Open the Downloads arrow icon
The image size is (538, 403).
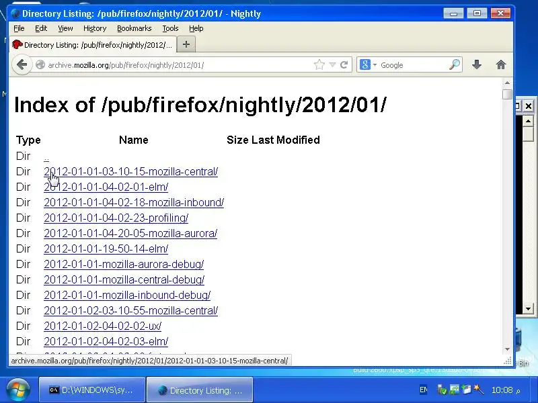(477, 64)
